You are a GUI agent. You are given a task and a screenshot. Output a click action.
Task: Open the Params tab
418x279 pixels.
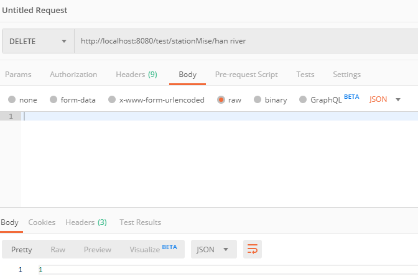point(18,75)
